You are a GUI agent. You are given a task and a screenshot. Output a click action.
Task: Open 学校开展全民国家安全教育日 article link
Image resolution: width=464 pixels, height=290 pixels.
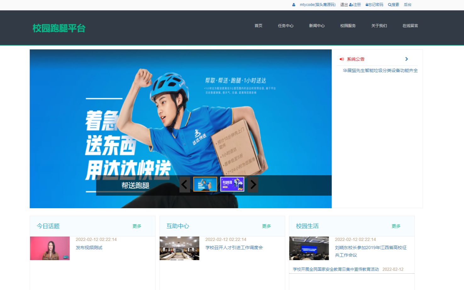click(336, 269)
